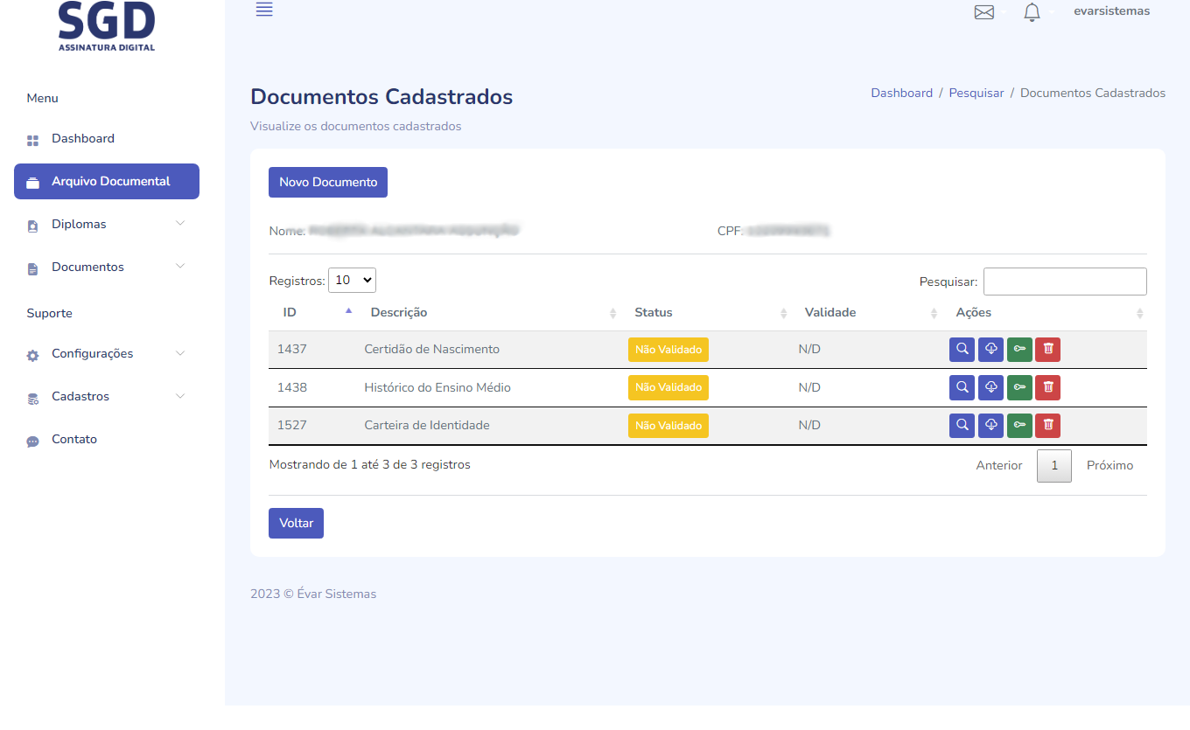Image resolution: width=1190 pixels, height=730 pixels.
Task: Click the Voltar button
Action: tap(296, 523)
